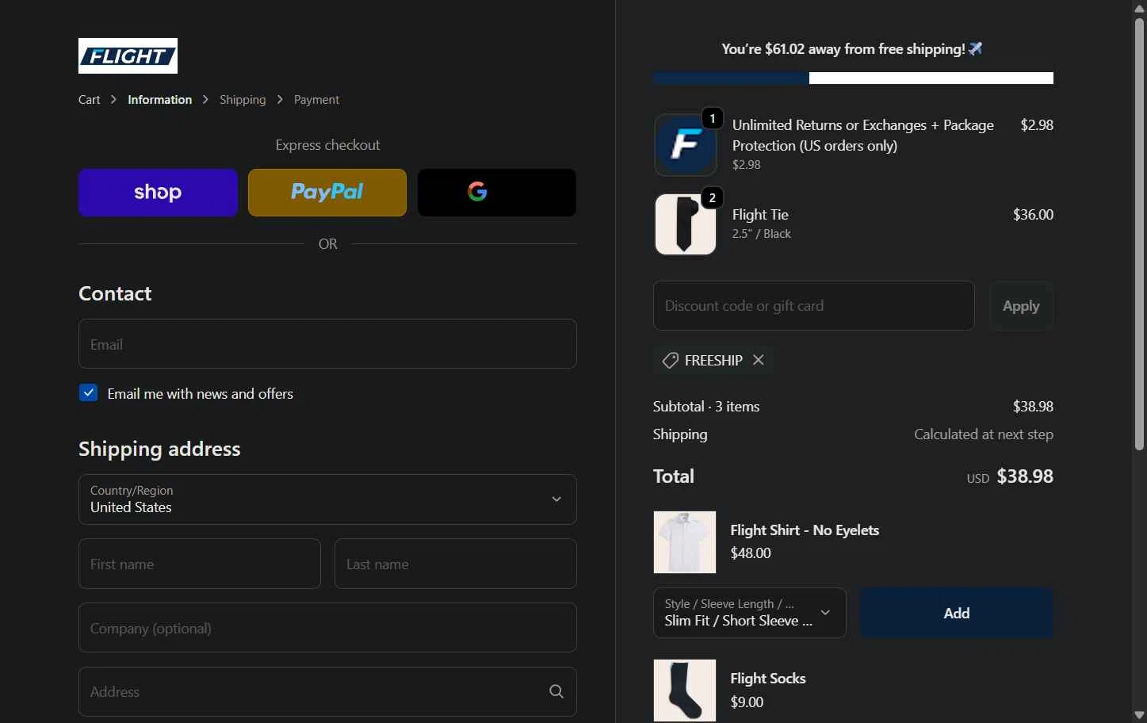This screenshot has height=723, width=1147.
Task: Click the Last name field
Action: pyautogui.click(x=456, y=564)
